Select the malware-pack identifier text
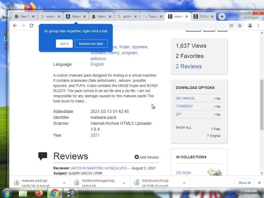The width and height of the screenshot is (264, 198). [103, 117]
